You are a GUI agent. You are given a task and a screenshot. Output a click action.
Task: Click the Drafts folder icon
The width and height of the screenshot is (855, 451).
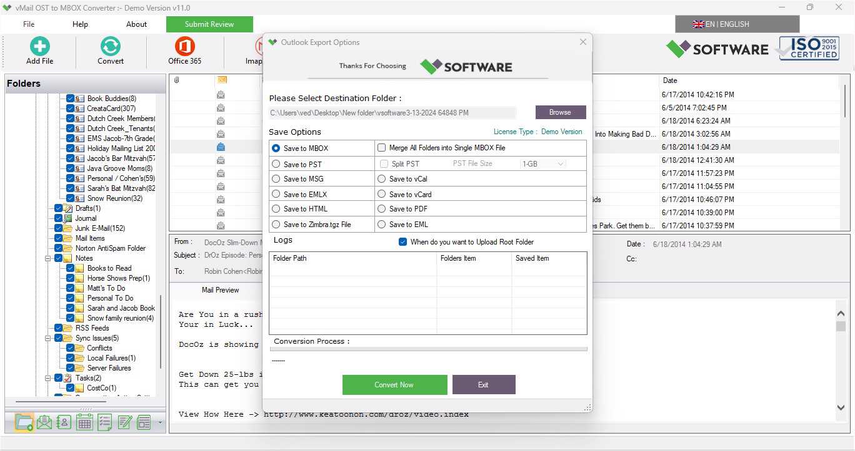coord(68,208)
